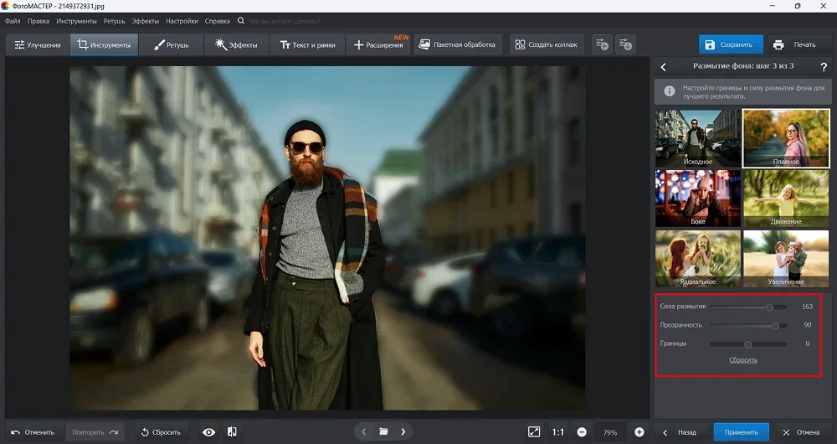The height and width of the screenshot is (444, 837).
Task: Click the Назад button
Action: pos(681,433)
